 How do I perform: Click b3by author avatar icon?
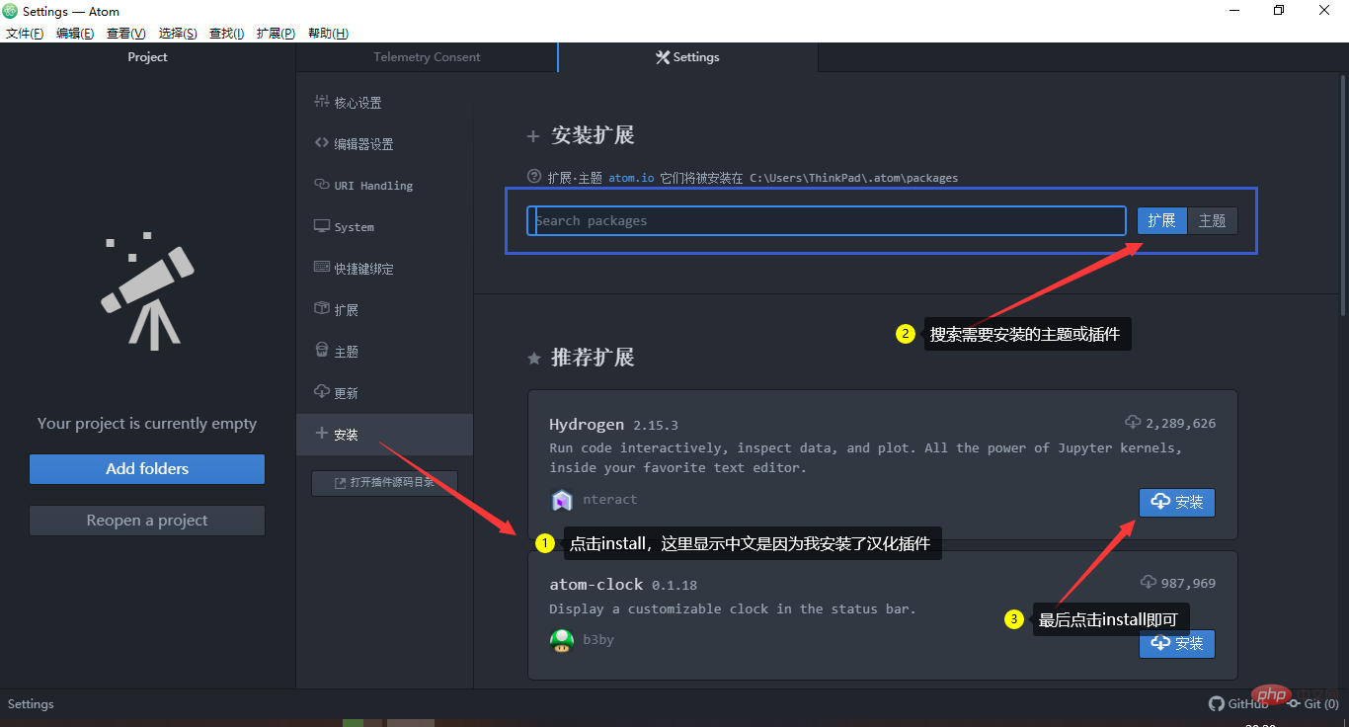[x=562, y=640]
